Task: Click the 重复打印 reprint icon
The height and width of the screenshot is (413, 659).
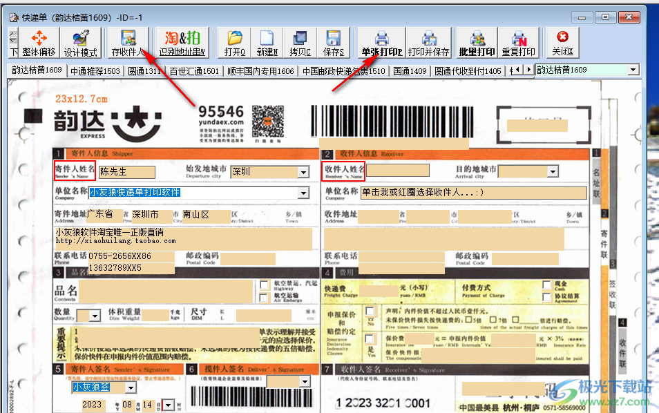Action: point(519,43)
